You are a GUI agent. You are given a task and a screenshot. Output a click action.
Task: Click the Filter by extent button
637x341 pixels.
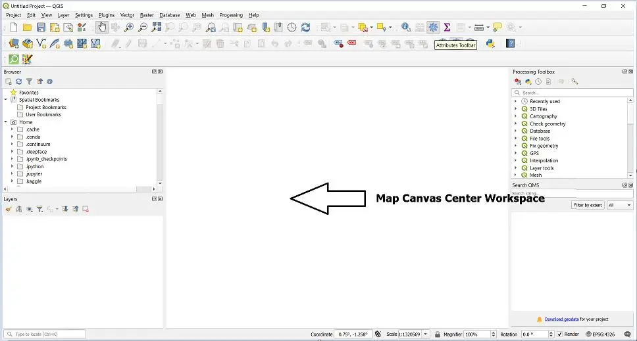click(587, 205)
